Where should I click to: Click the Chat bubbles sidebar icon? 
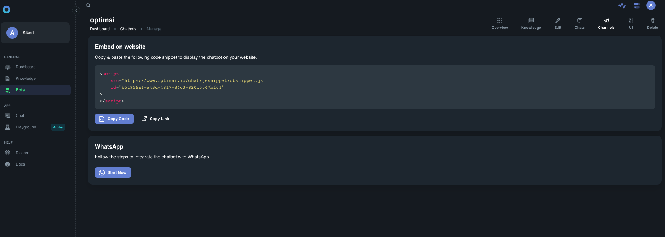point(8,116)
